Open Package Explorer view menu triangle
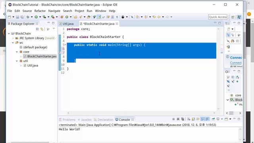 pyautogui.click(x=54, y=29)
